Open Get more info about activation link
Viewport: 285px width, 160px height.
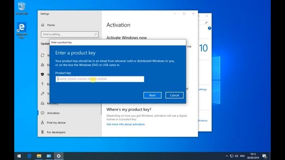(x=126, y=124)
